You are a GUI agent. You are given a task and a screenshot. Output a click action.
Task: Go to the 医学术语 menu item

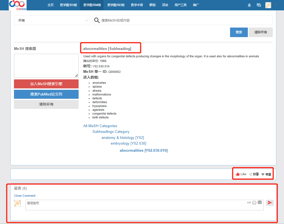pyautogui.click(x=137, y=5)
